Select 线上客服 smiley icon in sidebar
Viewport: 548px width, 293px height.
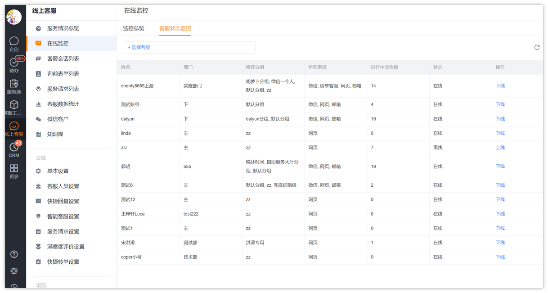[14, 129]
